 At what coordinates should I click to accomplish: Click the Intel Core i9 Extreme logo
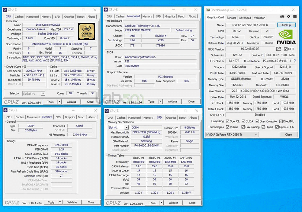coord(86,31)
